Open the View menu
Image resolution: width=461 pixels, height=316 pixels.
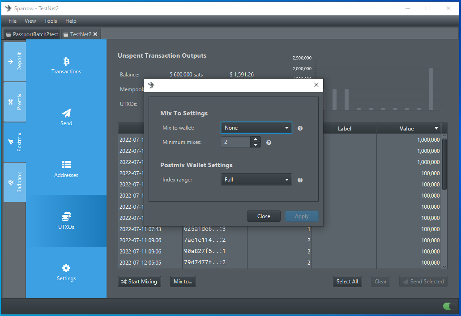tap(30, 21)
